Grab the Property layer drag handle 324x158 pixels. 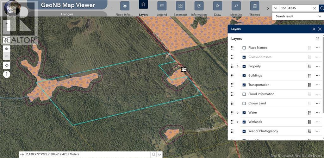232,66
